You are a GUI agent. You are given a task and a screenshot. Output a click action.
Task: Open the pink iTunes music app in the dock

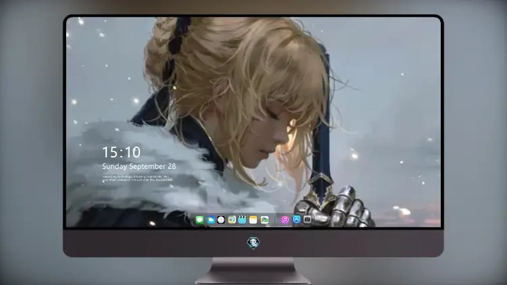(285, 220)
